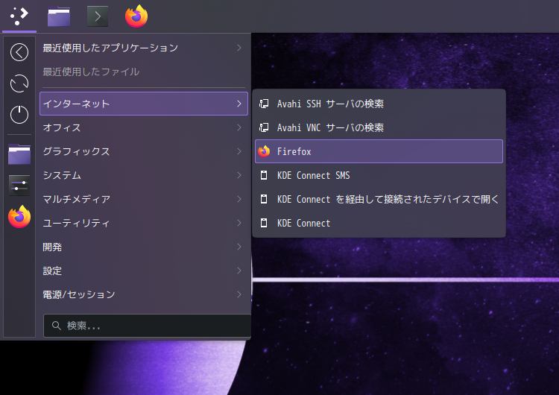Open 最近使用したアプリケーション menu entry
Screen dimensions: 559x395
[x=144, y=48]
